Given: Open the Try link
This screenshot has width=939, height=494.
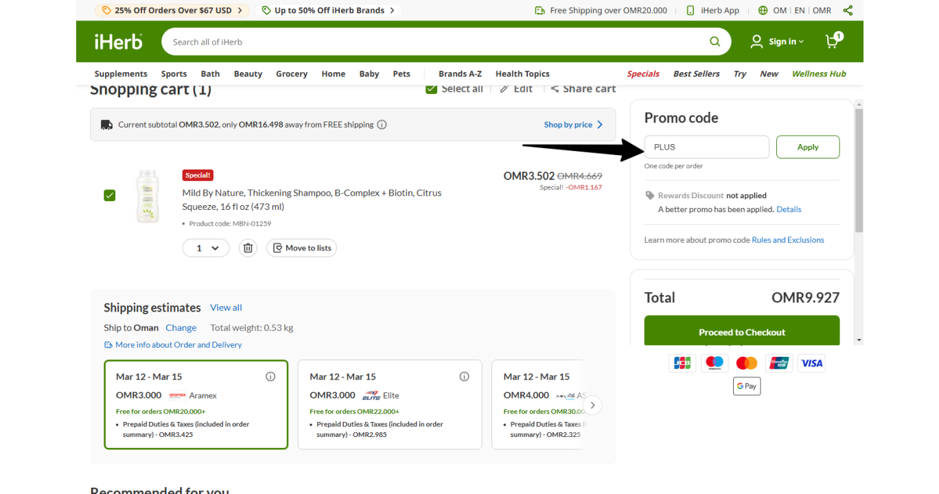Looking at the screenshot, I should (x=740, y=74).
